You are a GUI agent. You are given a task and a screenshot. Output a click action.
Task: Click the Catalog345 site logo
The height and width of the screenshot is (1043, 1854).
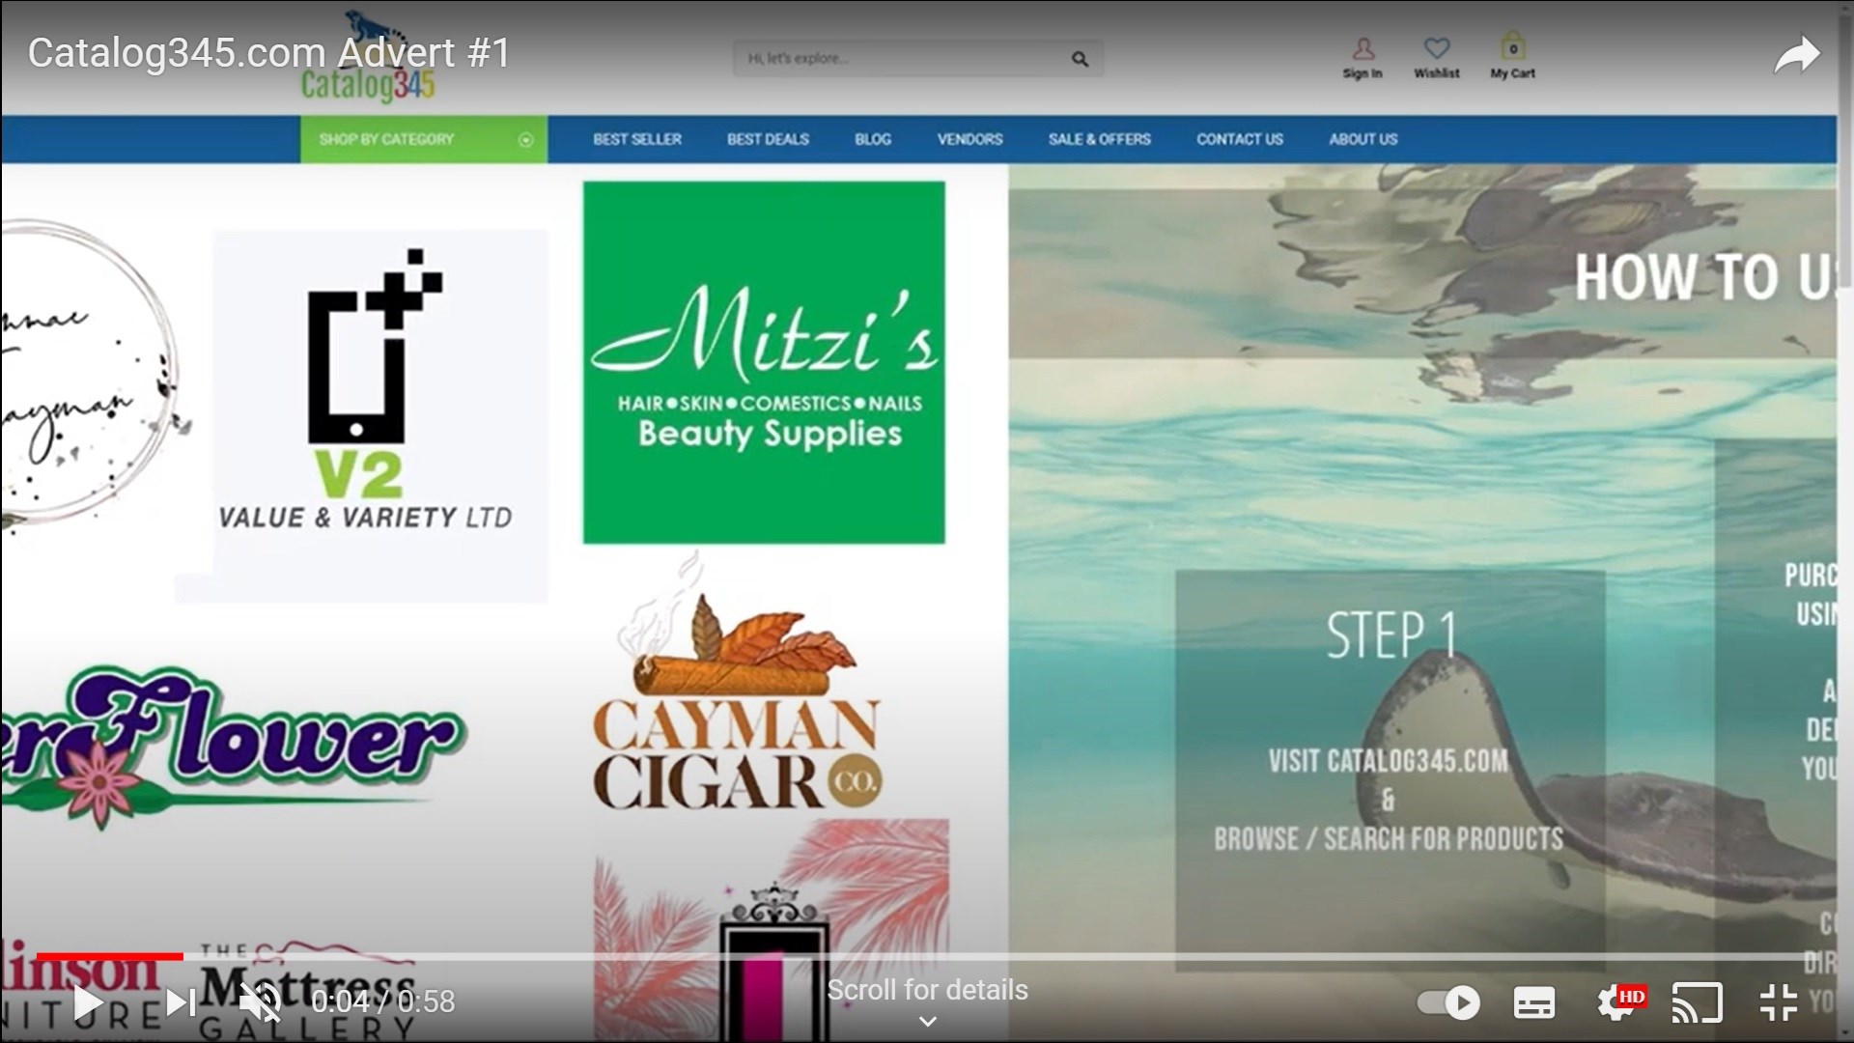click(x=368, y=60)
